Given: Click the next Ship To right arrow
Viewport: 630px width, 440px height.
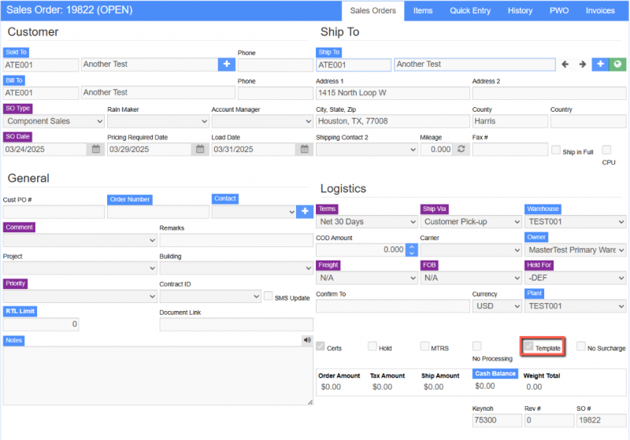Looking at the screenshot, I should click(583, 65).
